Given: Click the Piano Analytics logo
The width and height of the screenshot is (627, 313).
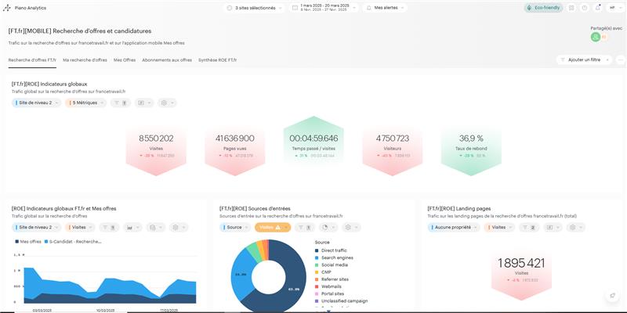Looking at the screenshot, I should [x=9, y=8].
